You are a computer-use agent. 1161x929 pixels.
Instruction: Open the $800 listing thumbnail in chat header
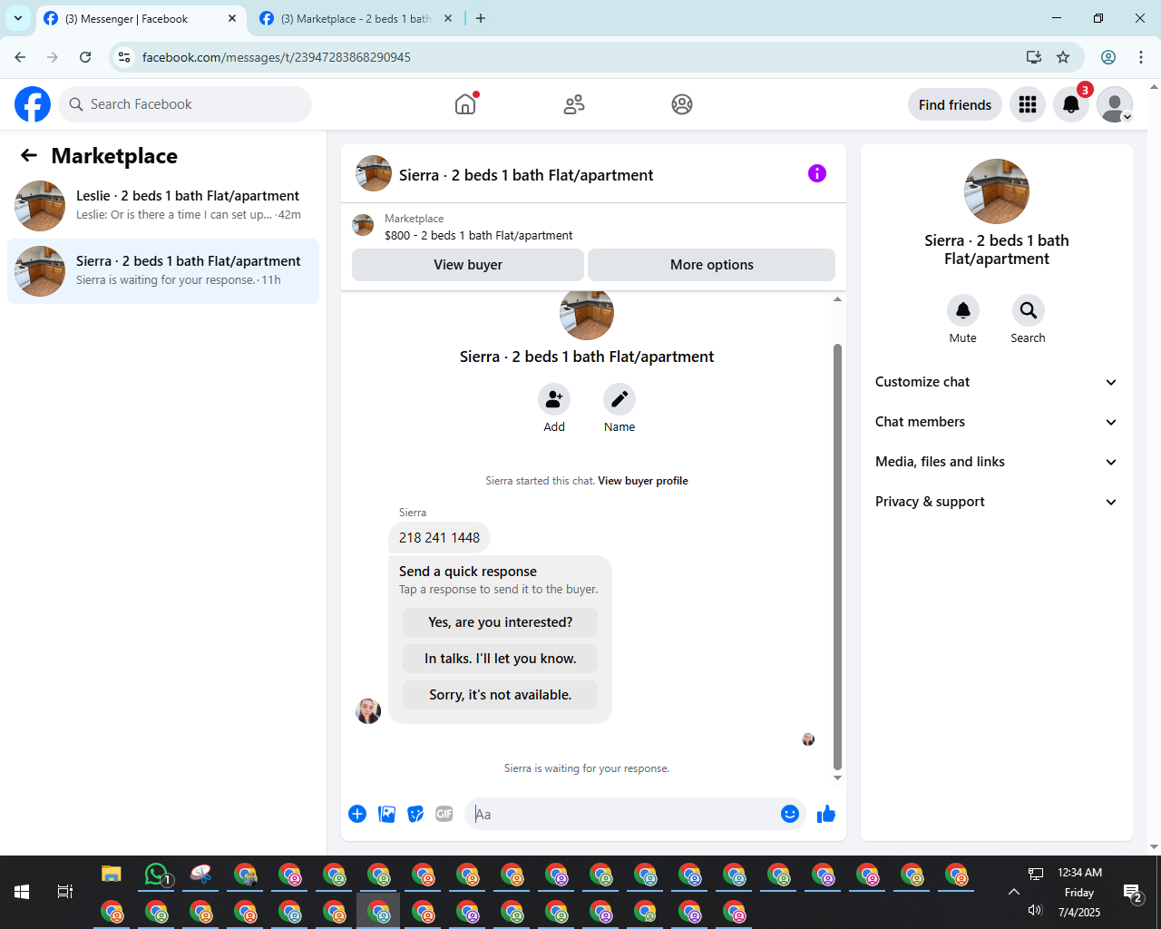tap(363, 225)
